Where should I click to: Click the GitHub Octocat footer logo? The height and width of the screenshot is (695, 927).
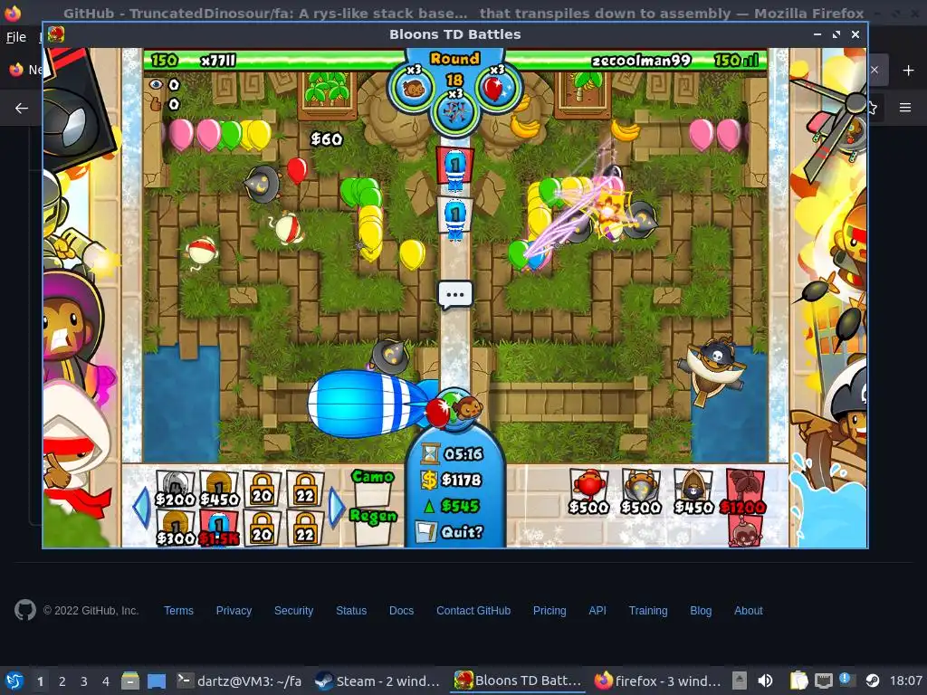click(24, 610)
